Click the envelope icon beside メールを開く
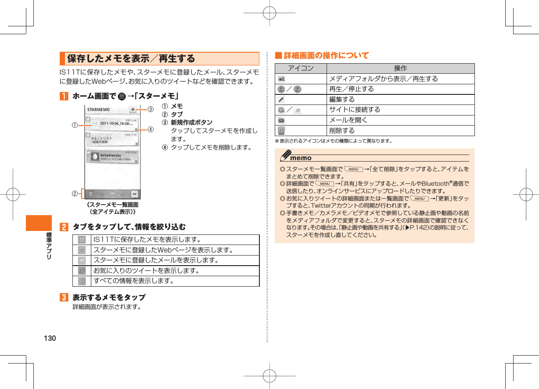Screen dimensions: 539x389 [x=281, y=120]
